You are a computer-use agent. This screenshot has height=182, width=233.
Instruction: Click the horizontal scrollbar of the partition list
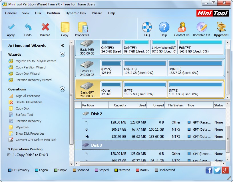coord(145,163)
